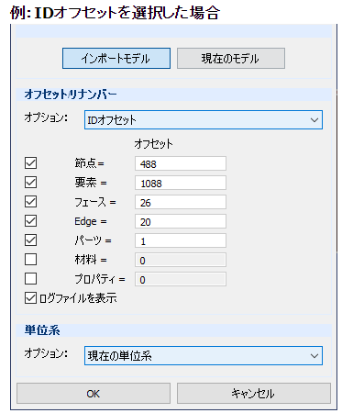Click the インポートモデル button

[x=116, y=58]
